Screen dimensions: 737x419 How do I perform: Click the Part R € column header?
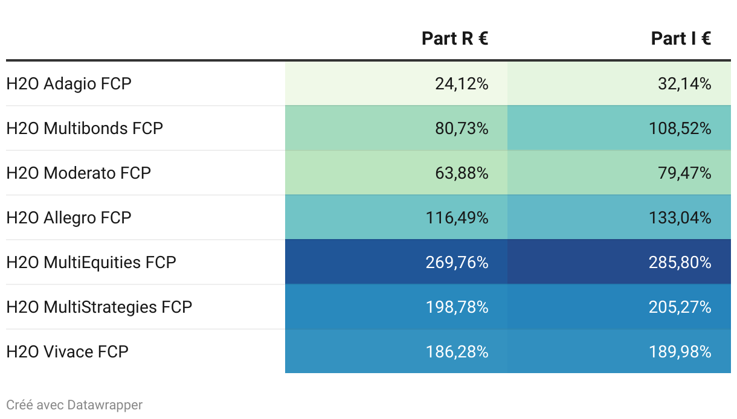pyautogui.click(x=454, y=39)
